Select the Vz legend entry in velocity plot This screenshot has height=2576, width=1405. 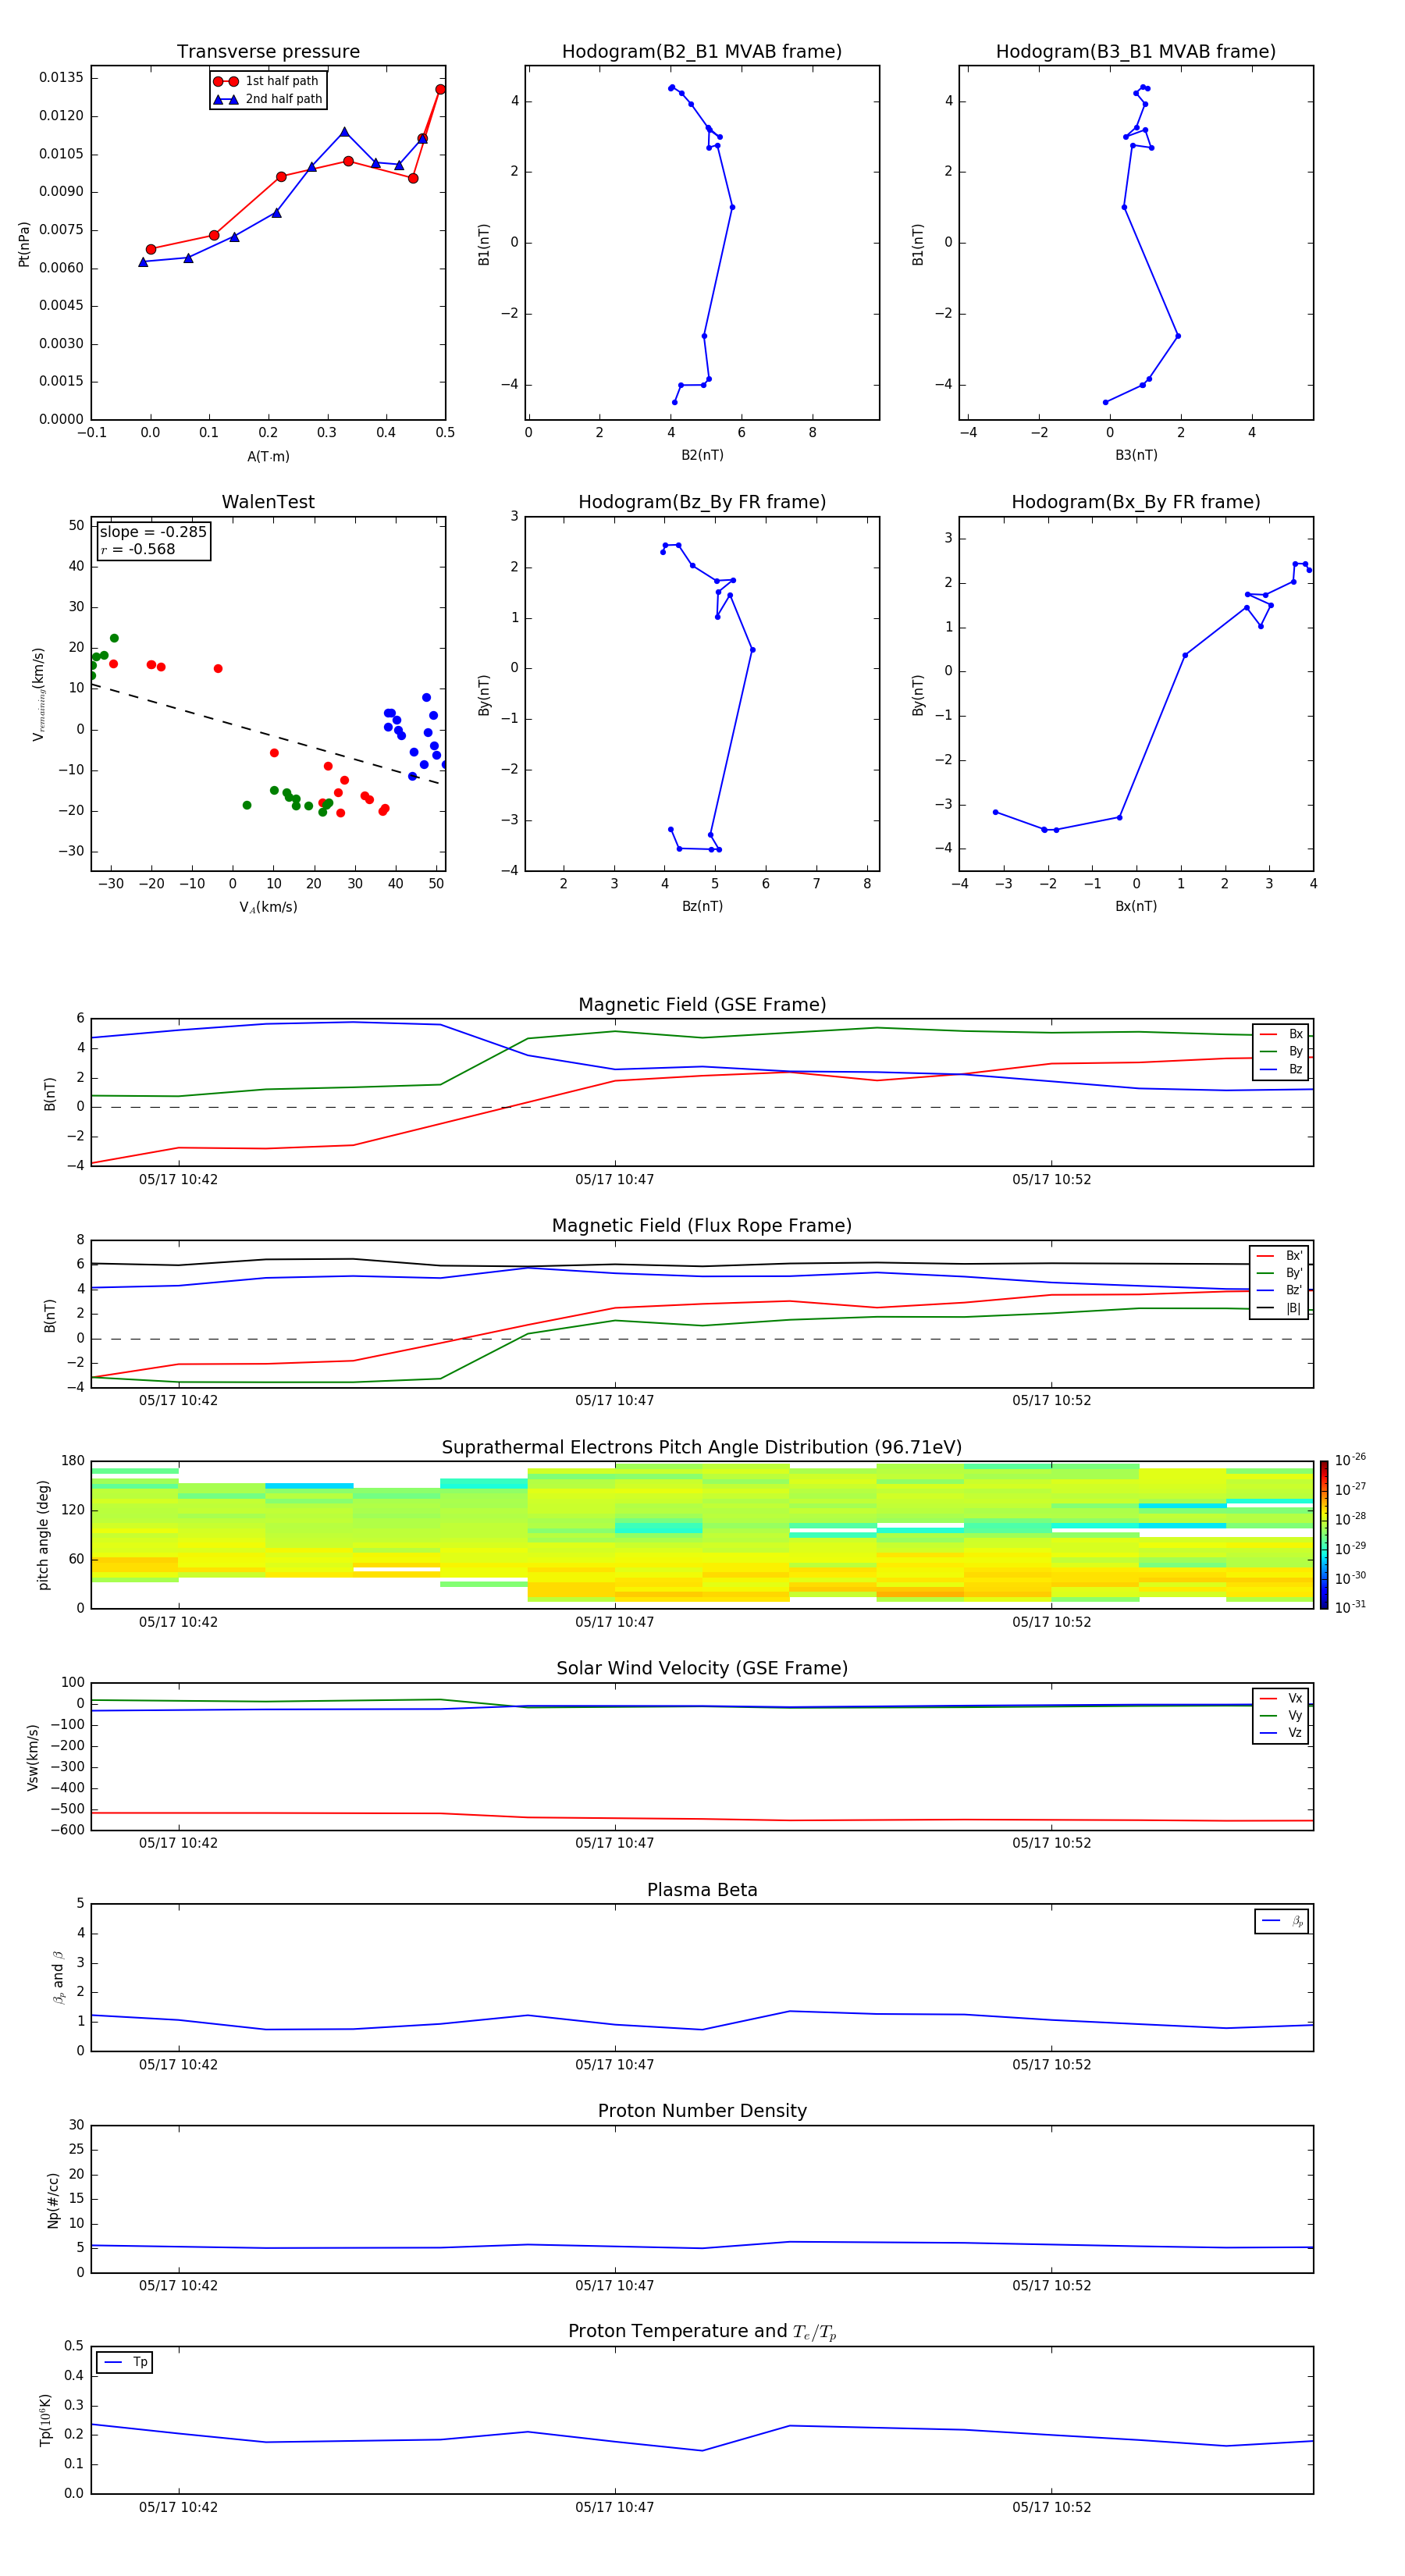coord(1281,1732)
